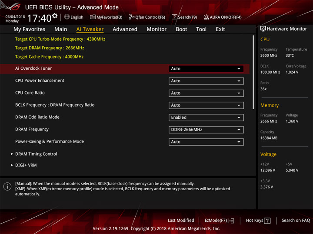Viewport: 313px width, 234px height.
Task: Open the Tool tab
Action: [x=201, y=29]
